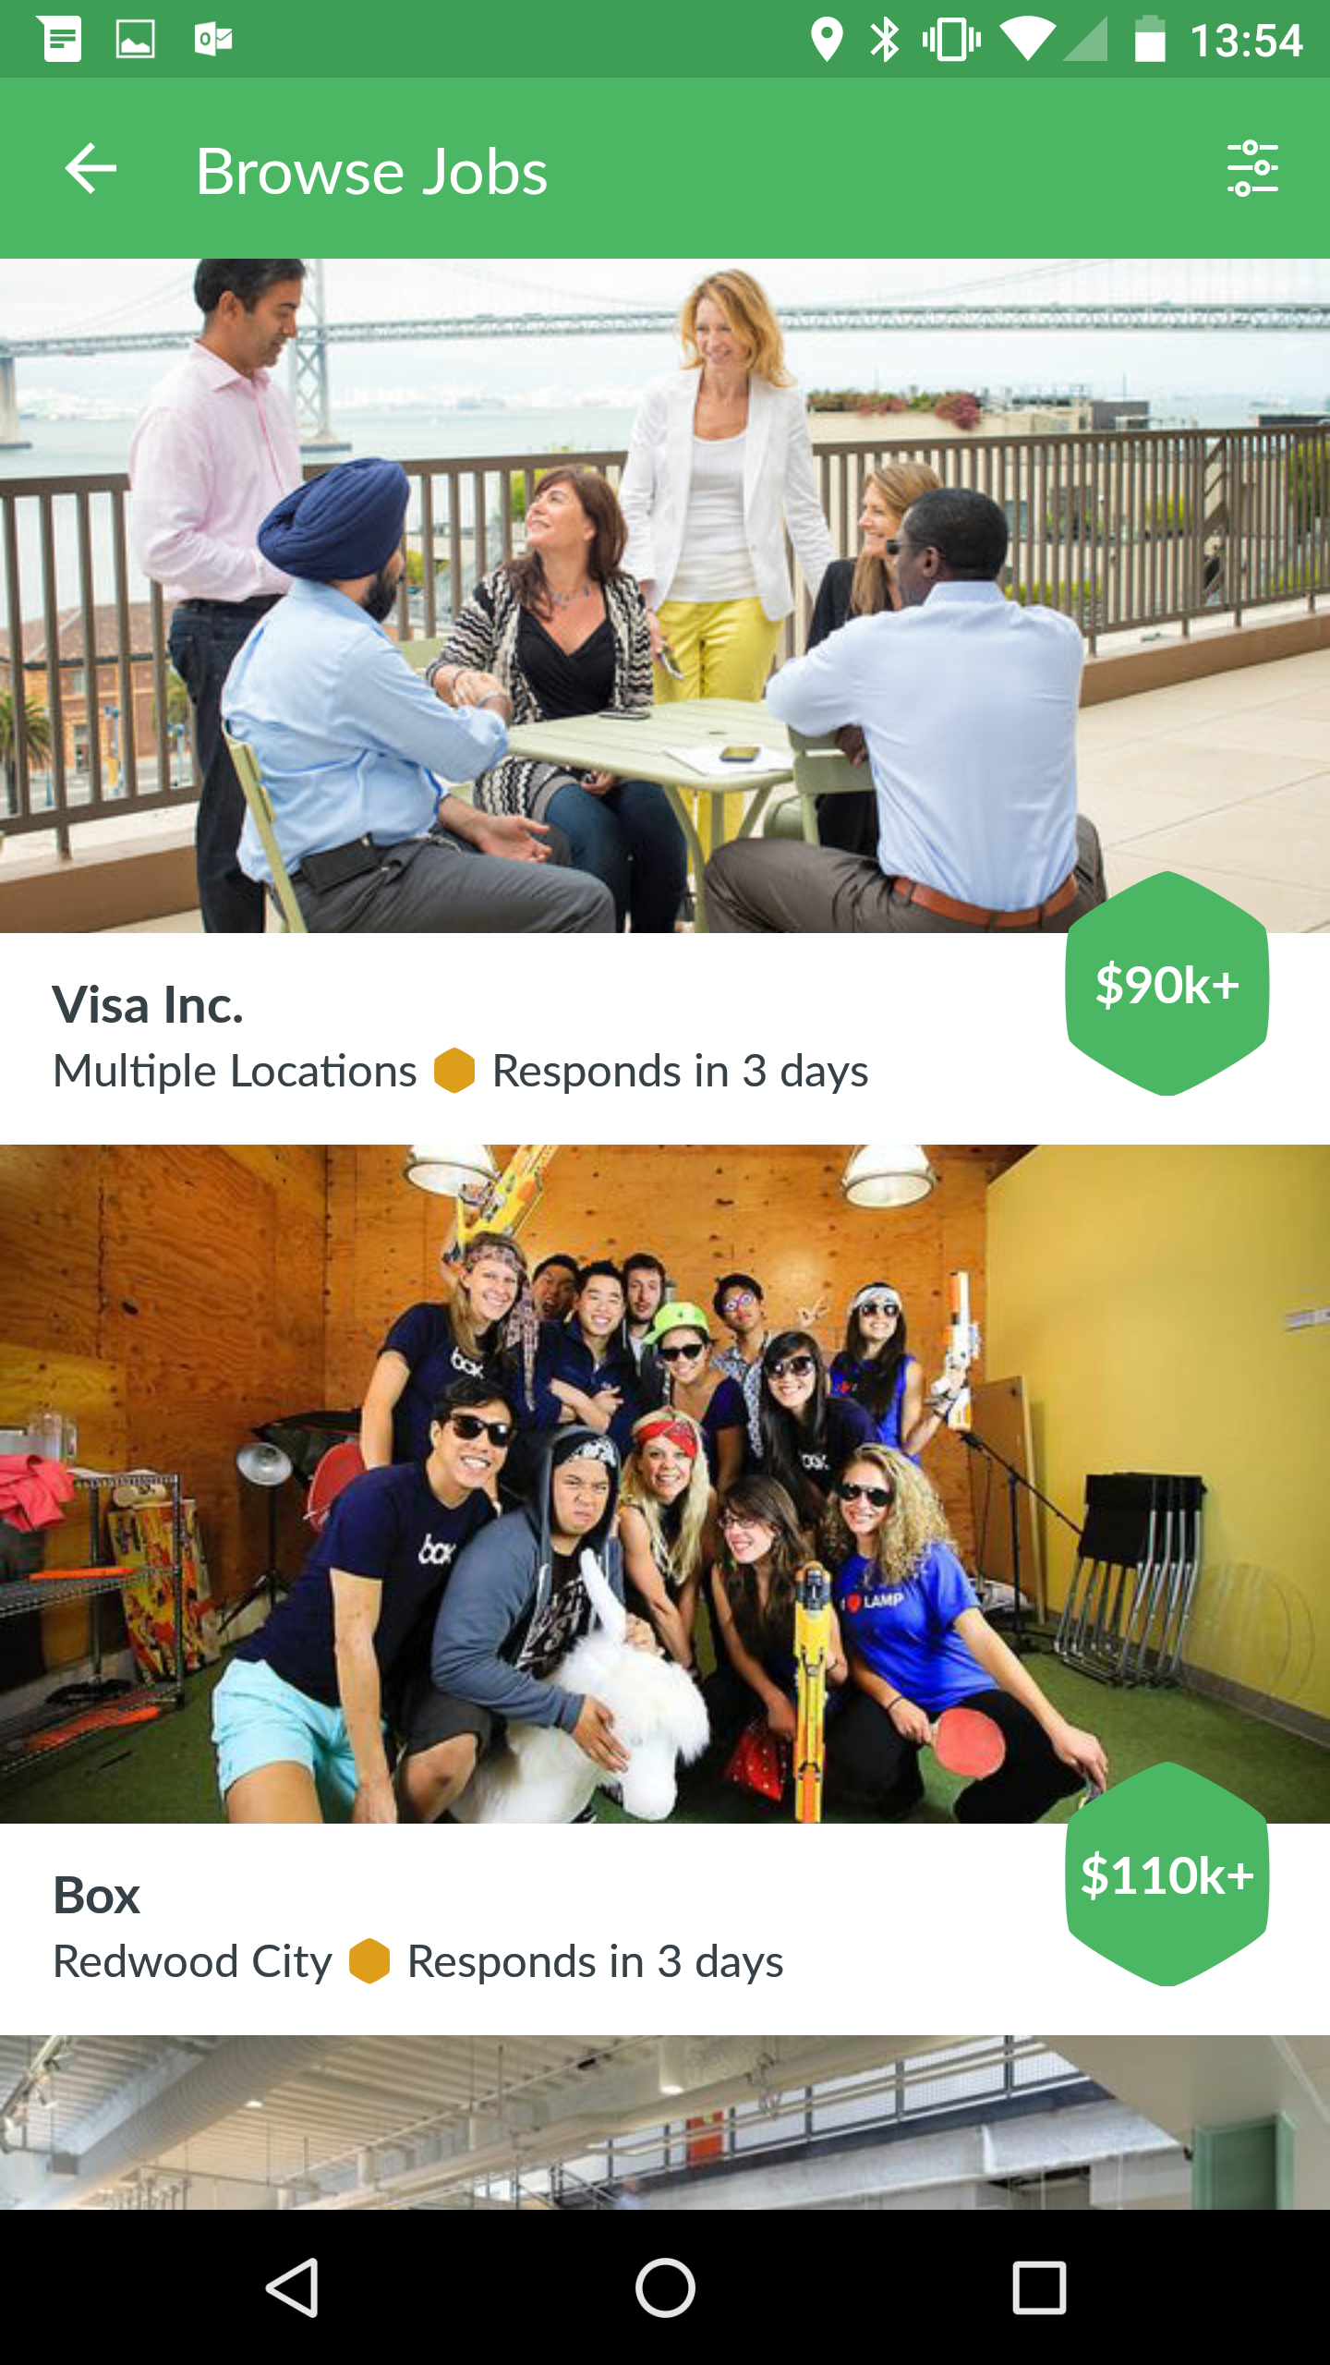The width and height of the screenshot is (1330, 2365).
Task: Open the job filters slider icon
Action: coord(1252,168)
